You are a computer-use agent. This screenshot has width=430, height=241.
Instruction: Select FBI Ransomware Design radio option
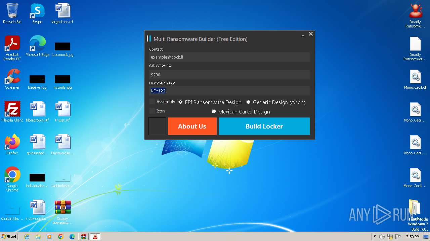pyautogui.click(x=181, y=102)
